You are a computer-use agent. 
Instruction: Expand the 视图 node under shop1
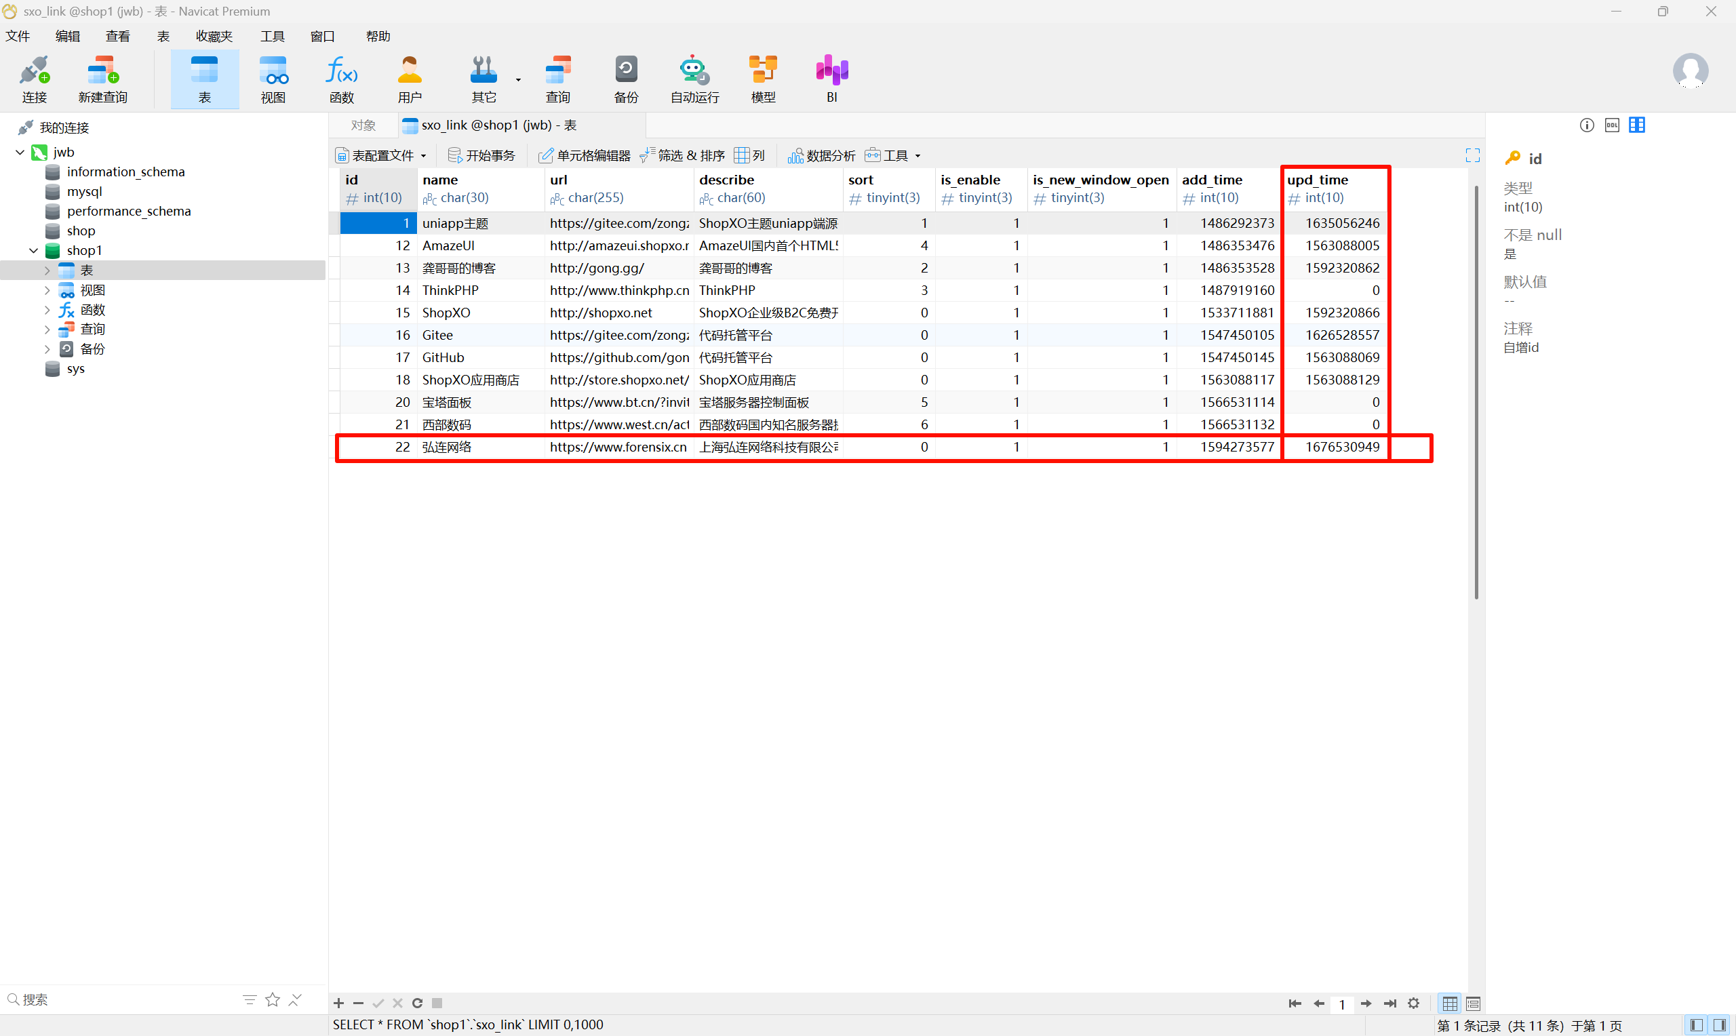point(47,290)
